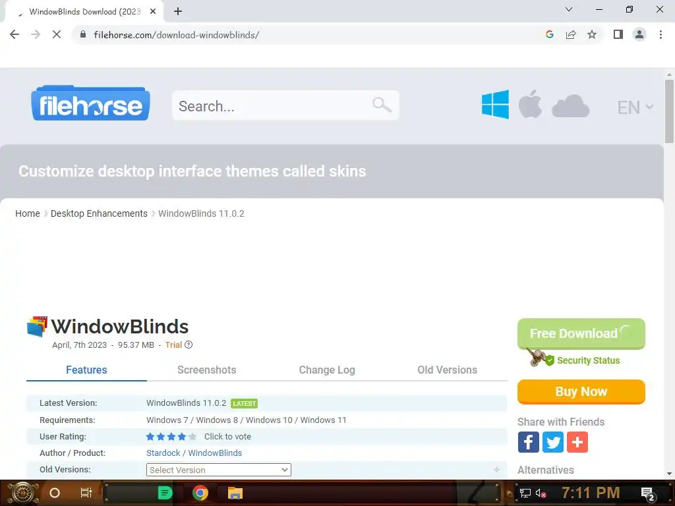
Task: Open the tab search chevron
Action: (x=569, y=9)
